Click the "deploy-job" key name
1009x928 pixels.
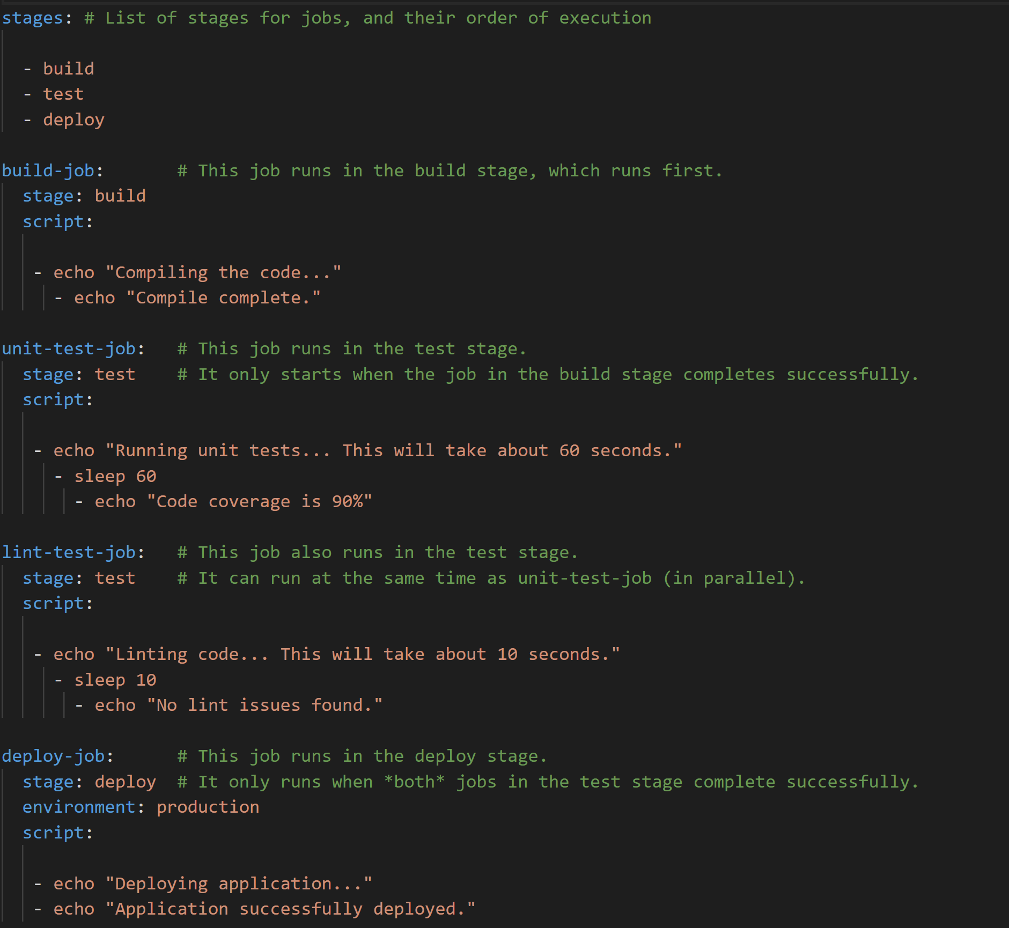[53, 756]
